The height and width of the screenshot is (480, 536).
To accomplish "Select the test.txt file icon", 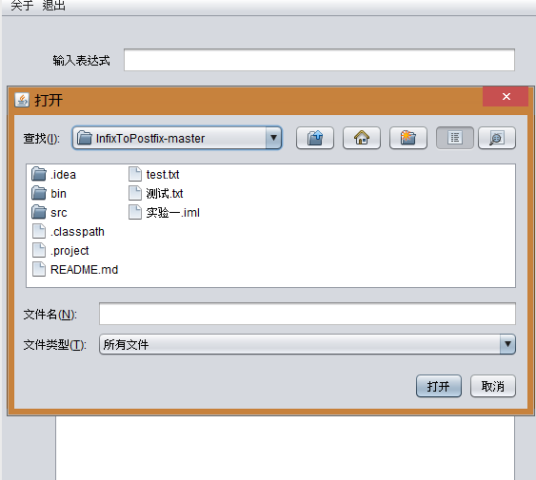I will [x=135, y=174].
